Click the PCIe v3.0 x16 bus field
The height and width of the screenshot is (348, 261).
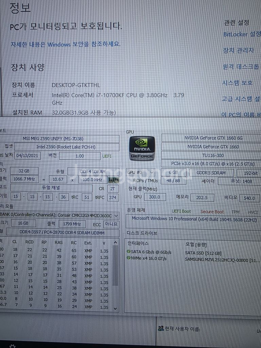pos(211,164)
